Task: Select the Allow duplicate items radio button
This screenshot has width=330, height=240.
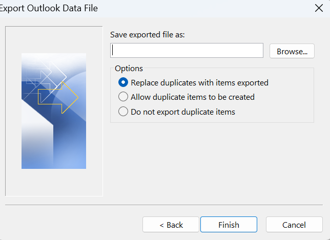Action: tap(123, 97)
